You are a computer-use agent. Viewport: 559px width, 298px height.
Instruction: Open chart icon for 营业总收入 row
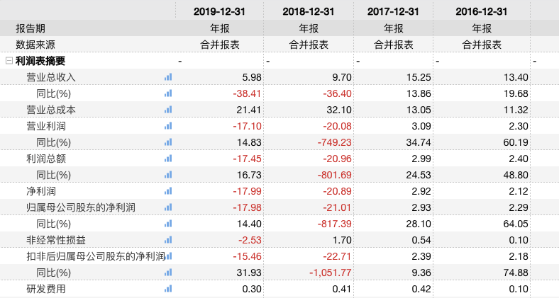coord(168,77)
